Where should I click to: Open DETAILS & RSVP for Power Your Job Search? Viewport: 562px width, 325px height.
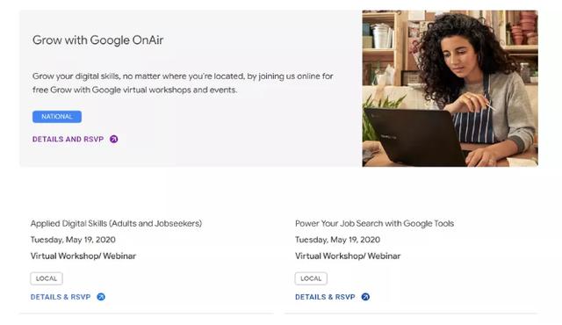pyautogui.click(x=325, y=297)
